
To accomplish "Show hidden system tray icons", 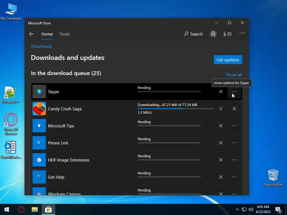I will (237, 209).
